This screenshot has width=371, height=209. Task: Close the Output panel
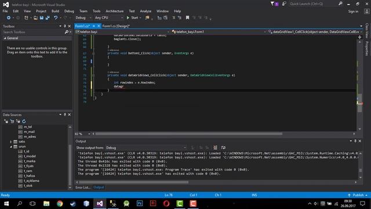click(x=359, y=141)
